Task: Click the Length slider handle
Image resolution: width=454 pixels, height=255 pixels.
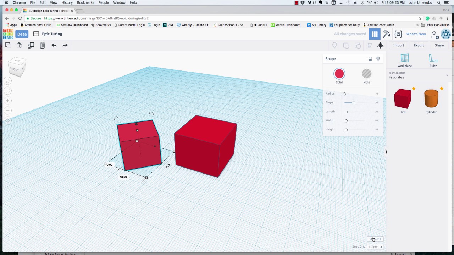Action: pos(346,112)
